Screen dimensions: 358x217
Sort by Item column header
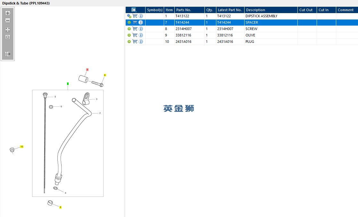169,10
